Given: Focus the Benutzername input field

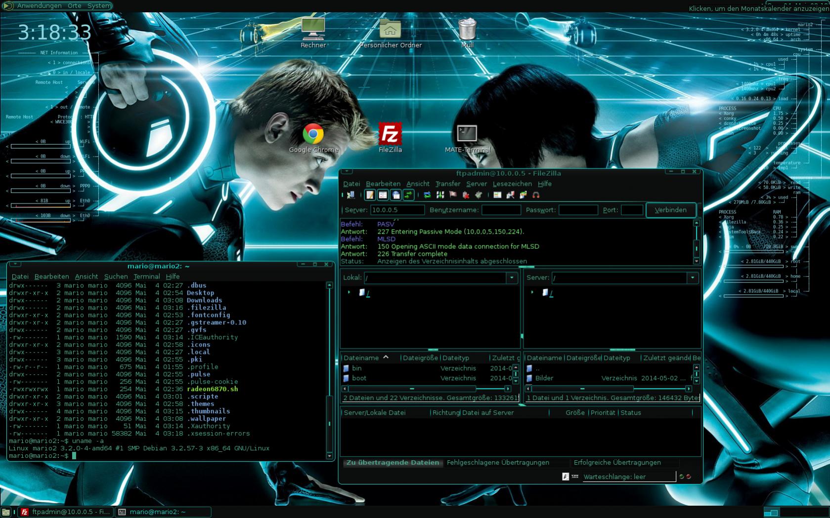Looking at the screenshot, I should 501,210.
